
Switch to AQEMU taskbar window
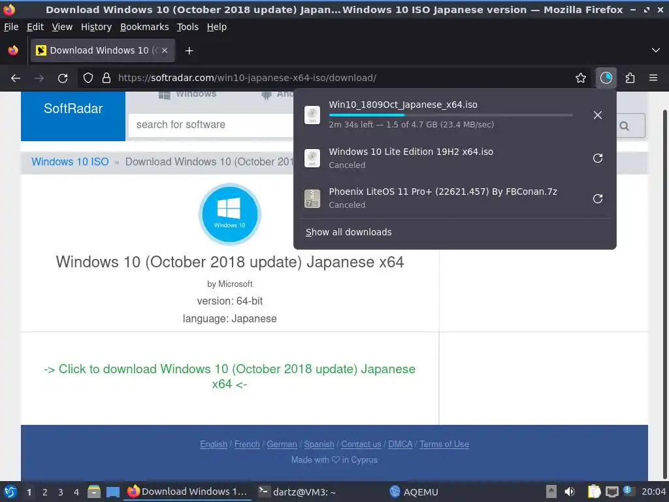tap(414, 492)
